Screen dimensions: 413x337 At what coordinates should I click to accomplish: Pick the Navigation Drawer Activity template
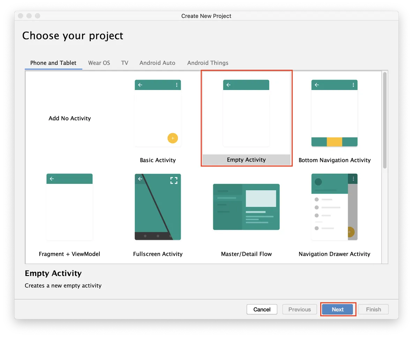tap(334, 207)
